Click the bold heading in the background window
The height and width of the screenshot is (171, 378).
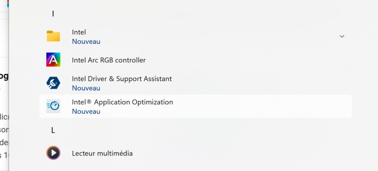point(4,76)
